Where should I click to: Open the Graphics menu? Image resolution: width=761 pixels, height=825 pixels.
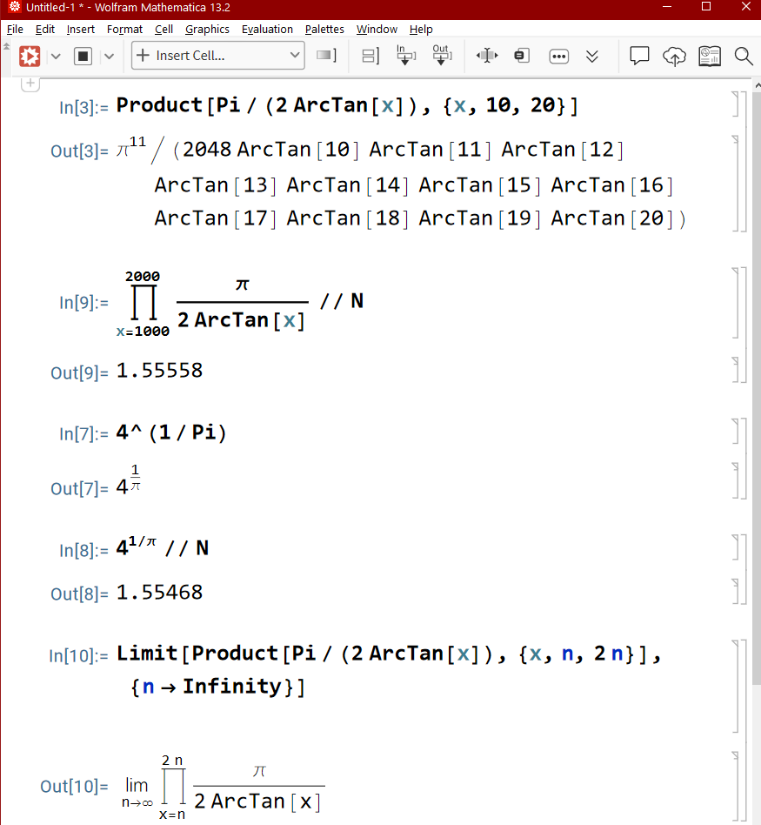point(207,30)
